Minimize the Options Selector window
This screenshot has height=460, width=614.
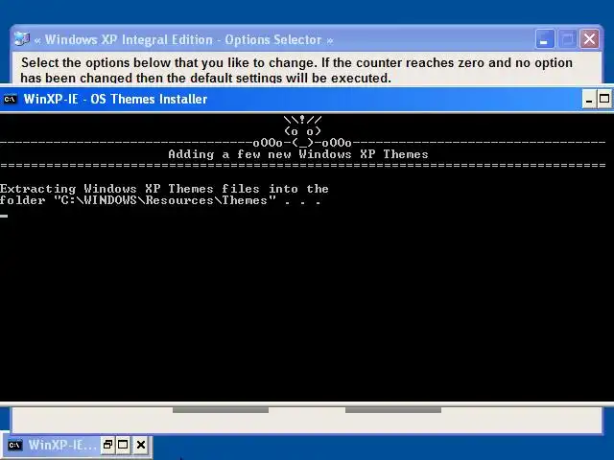[544, 39]
